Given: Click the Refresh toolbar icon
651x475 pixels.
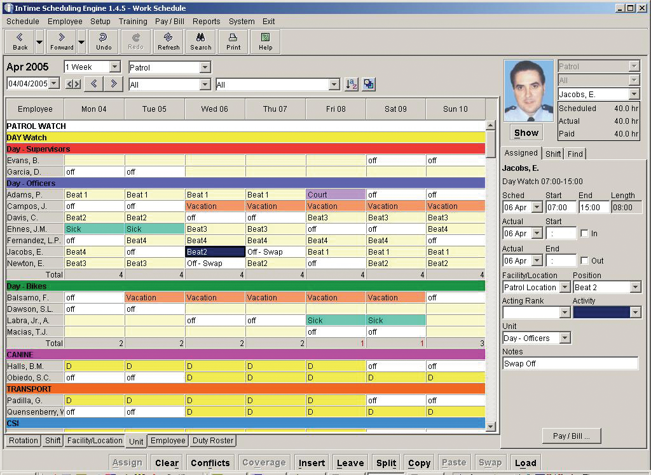Looking at the screenshot, I should pos(168,41).
